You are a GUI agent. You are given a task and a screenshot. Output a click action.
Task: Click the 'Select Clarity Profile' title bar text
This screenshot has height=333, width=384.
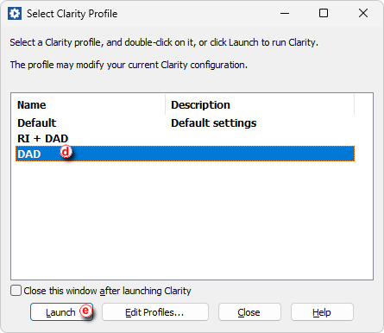pos(72,14)
